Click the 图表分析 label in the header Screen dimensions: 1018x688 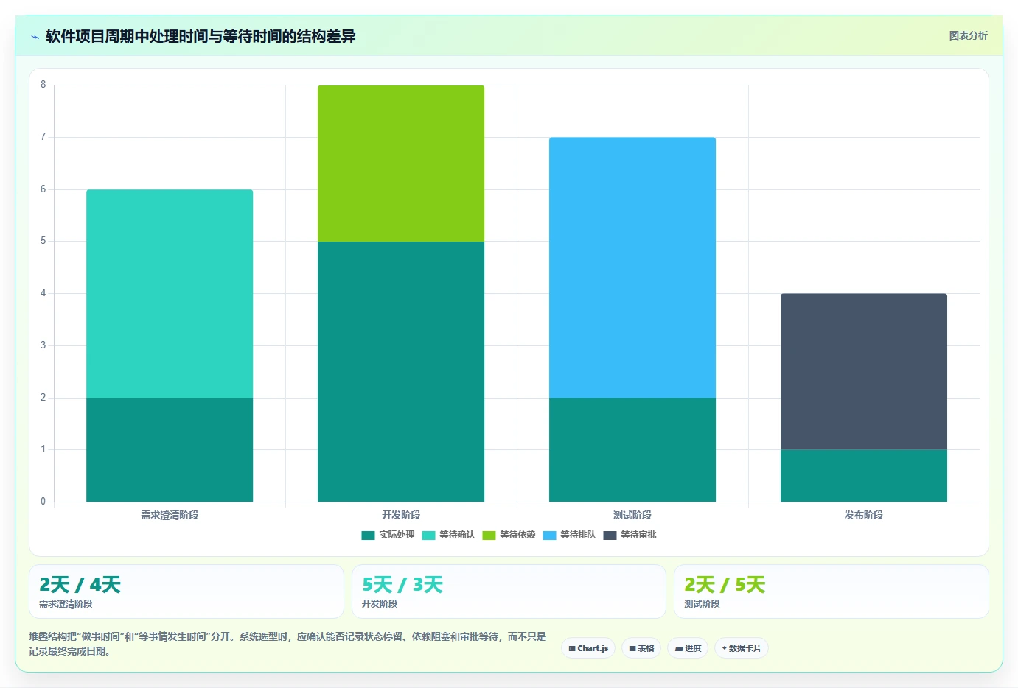[x=968, y=35]
